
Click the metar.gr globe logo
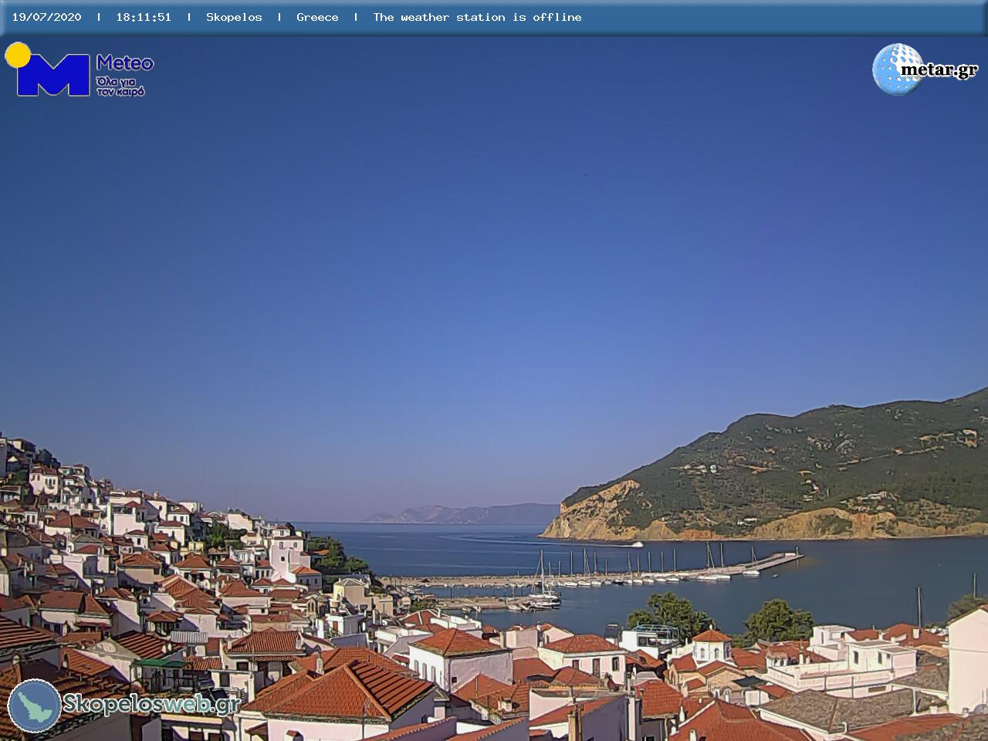(898, 69)
